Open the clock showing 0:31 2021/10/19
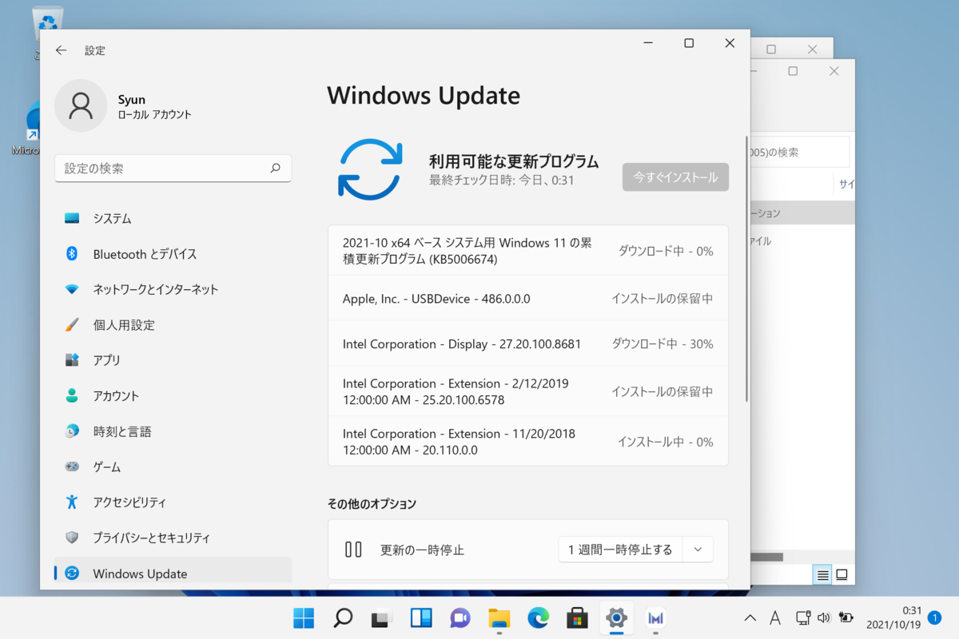The image size is (959, 639). point(894,617)
